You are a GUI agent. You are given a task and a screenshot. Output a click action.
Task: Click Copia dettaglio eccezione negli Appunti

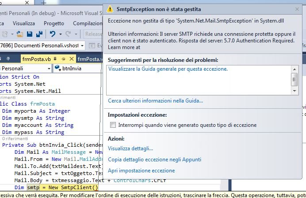(x=154, y=160)
